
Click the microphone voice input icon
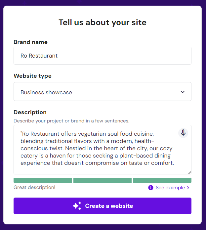coord(183,133)
